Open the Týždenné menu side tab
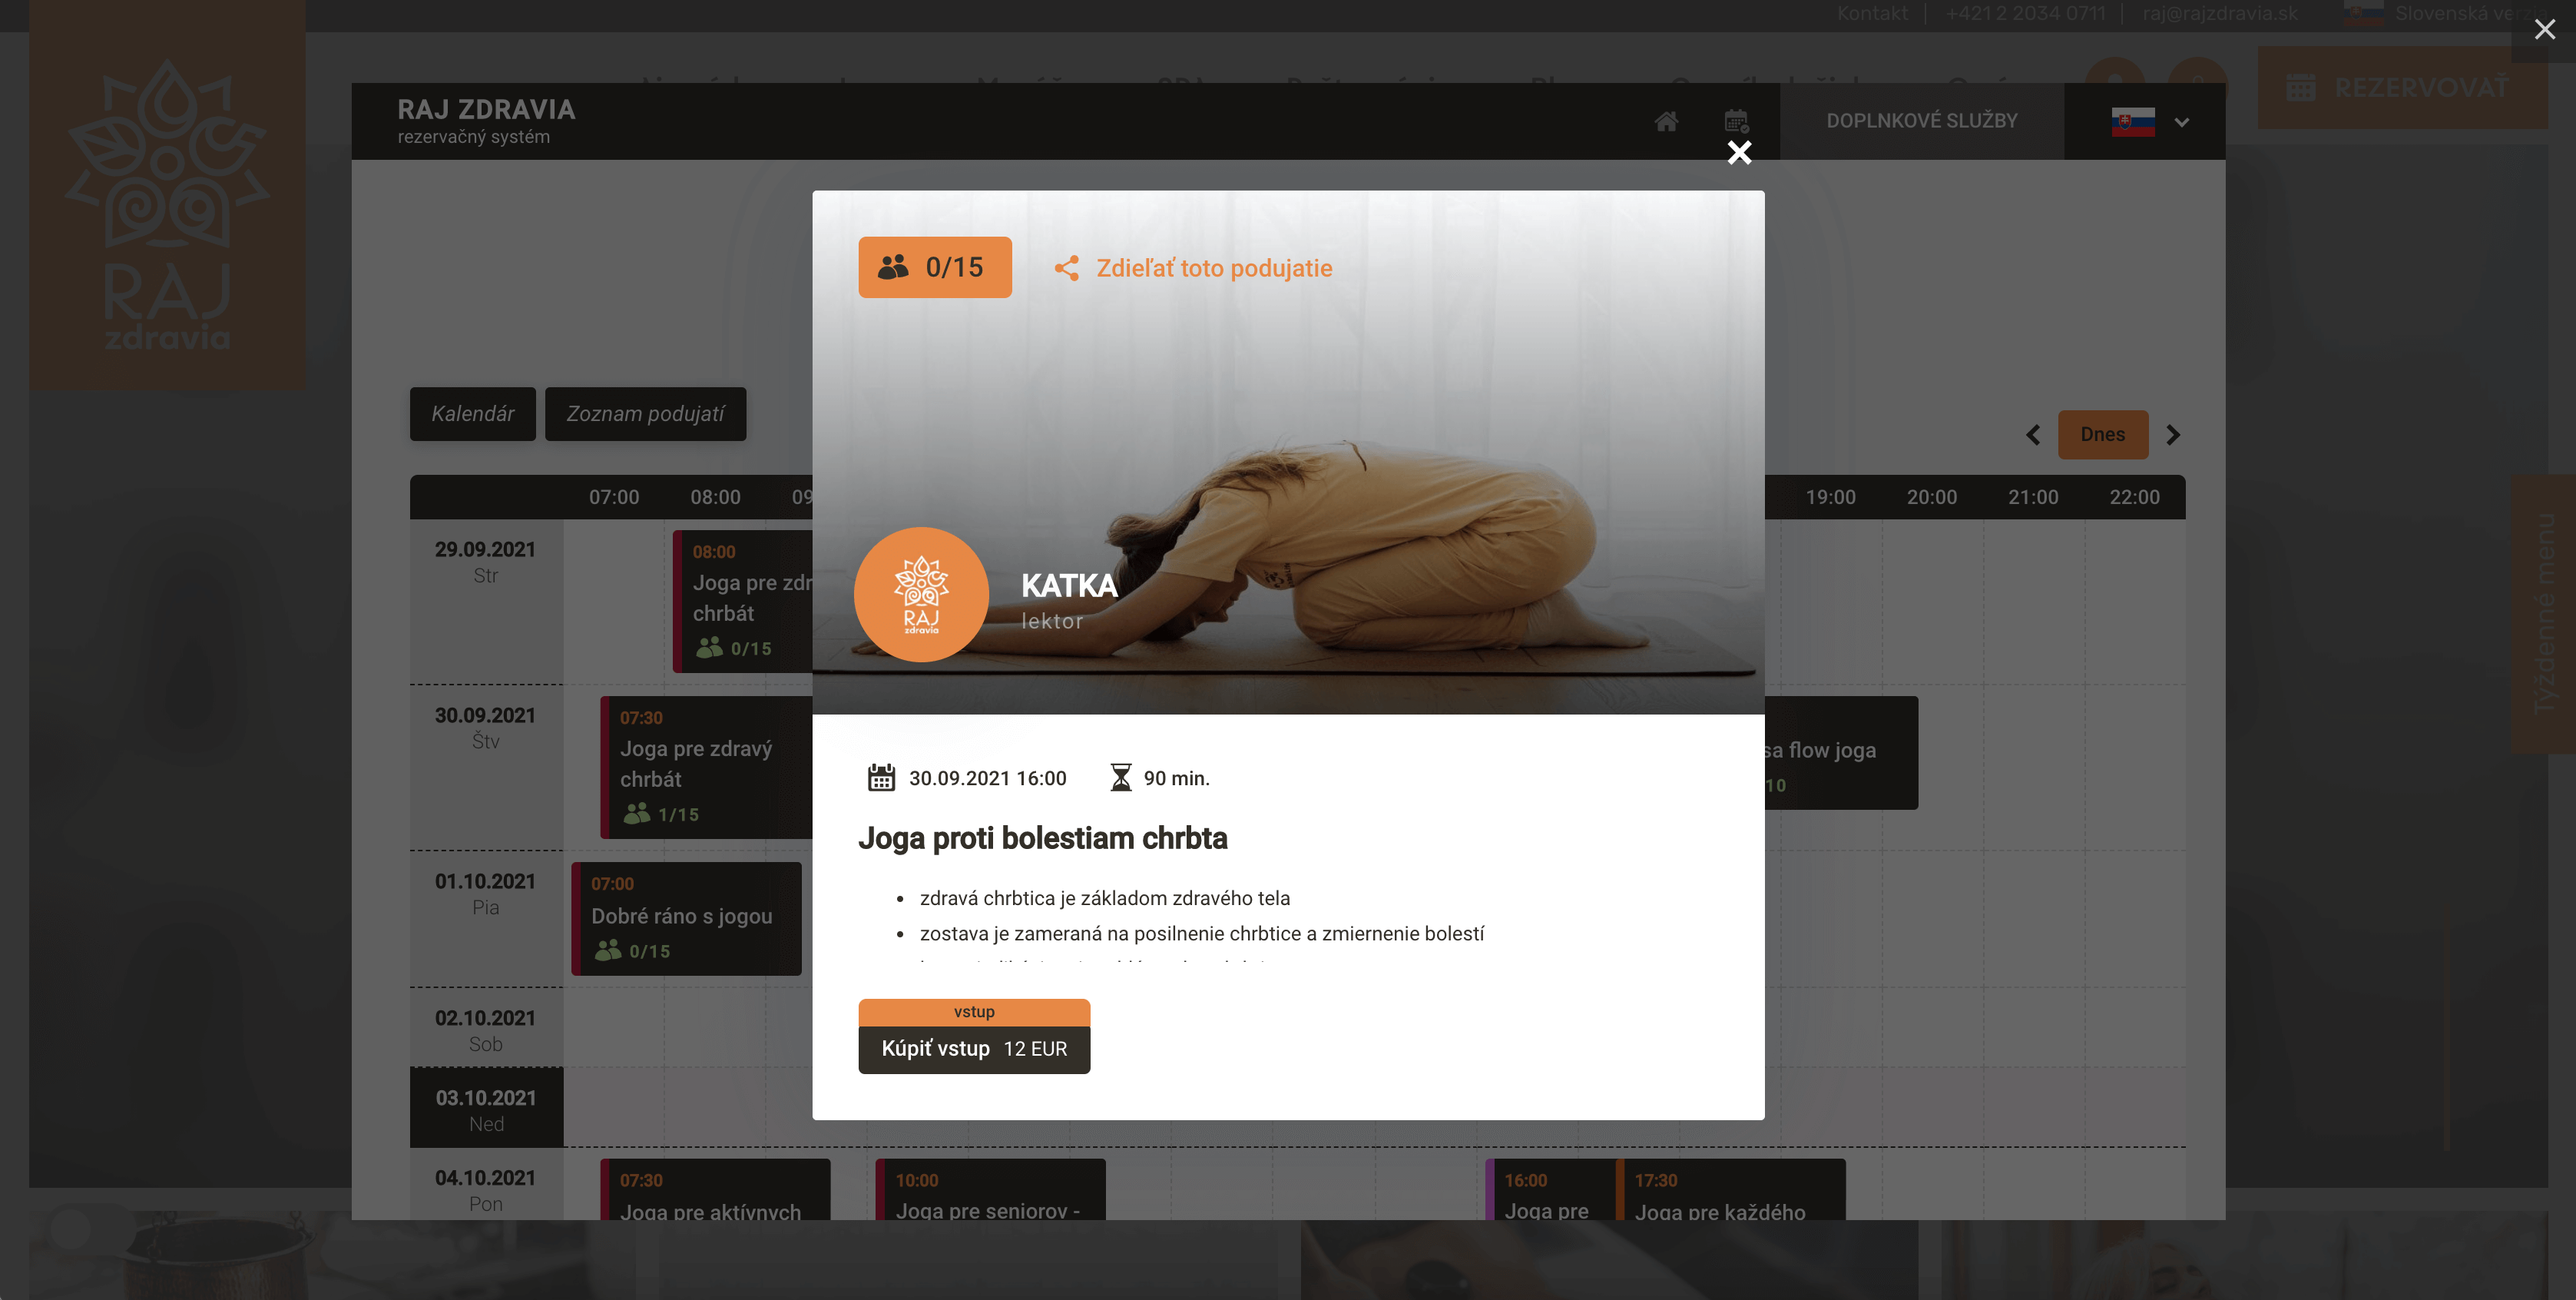Viewport: 2576px width, 1300px height. pyautogui.click(x=2544, y=614)
